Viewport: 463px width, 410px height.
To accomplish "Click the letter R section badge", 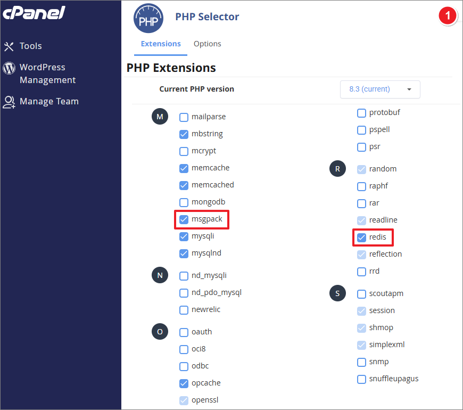I will click(337, 169).
